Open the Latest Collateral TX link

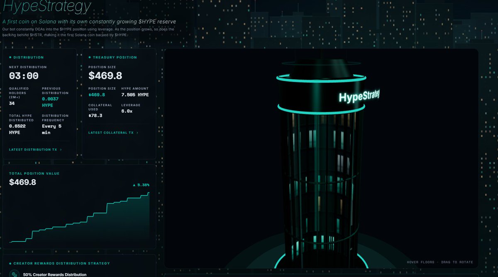[x=113, y=133]
